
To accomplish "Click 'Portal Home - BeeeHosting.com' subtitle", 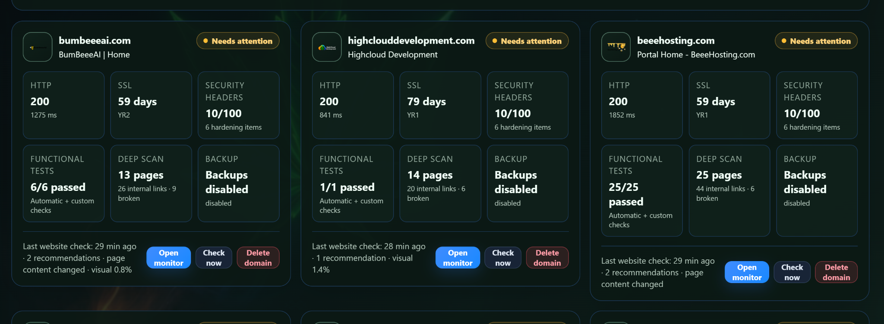I will click(x=696, y=55).
